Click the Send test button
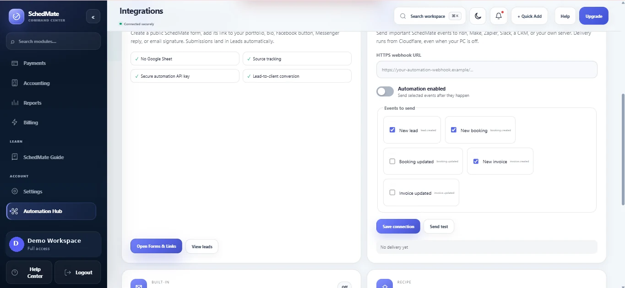 click(x=439, y=226)
